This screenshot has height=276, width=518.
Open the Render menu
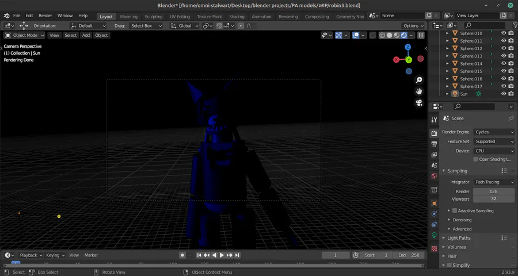tap(45, 16)
